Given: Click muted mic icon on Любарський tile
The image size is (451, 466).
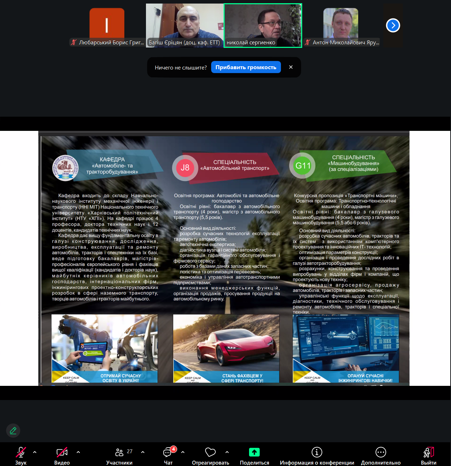Looking at the screenshot, I should [74, 42].
